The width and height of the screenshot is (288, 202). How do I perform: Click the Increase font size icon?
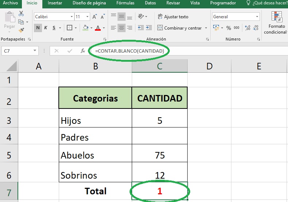tap(95, 17)
